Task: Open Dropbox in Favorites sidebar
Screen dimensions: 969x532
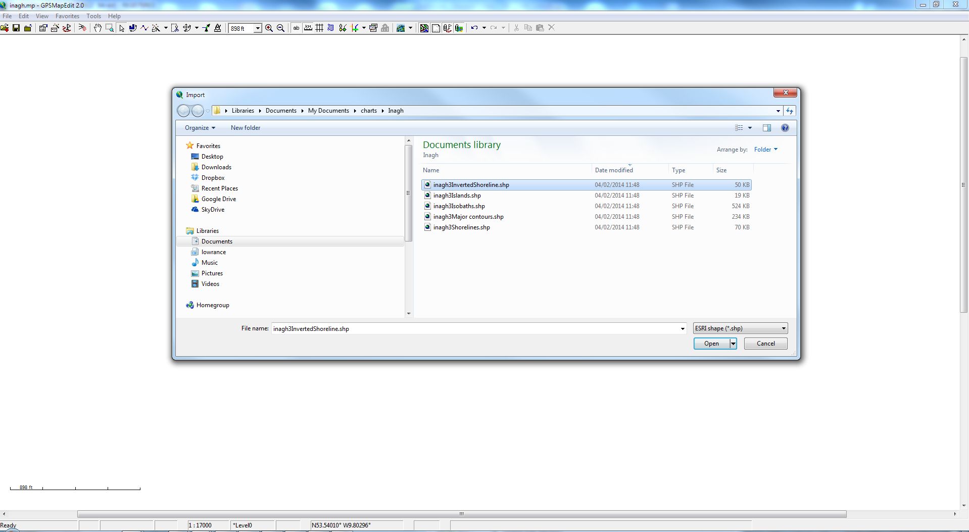Action: click(213, 178)
